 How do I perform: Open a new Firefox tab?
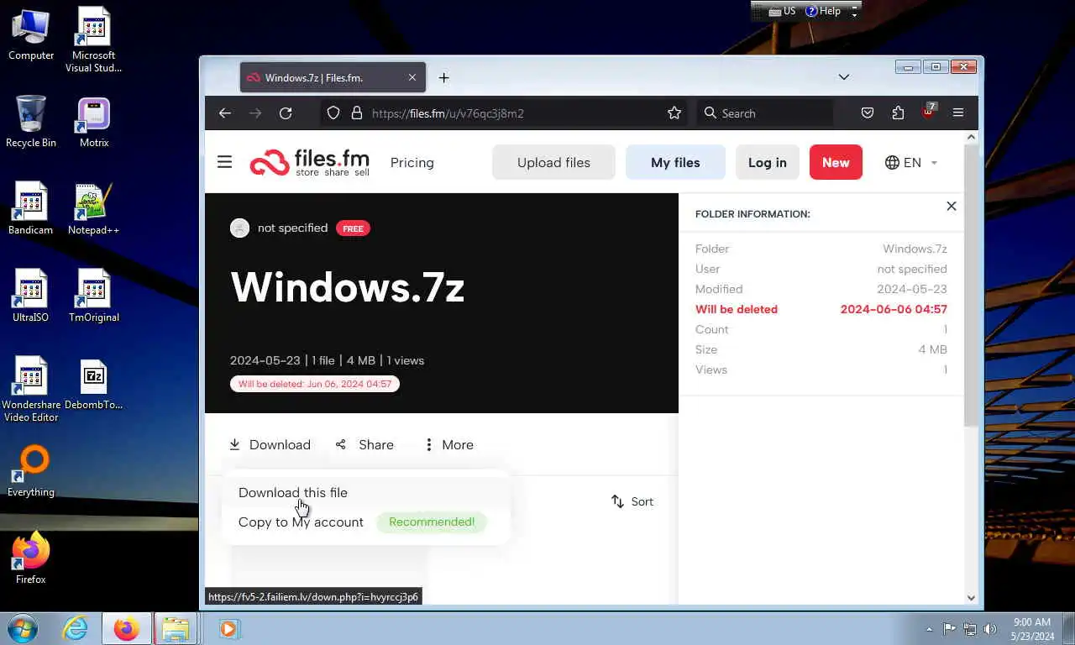443,77
